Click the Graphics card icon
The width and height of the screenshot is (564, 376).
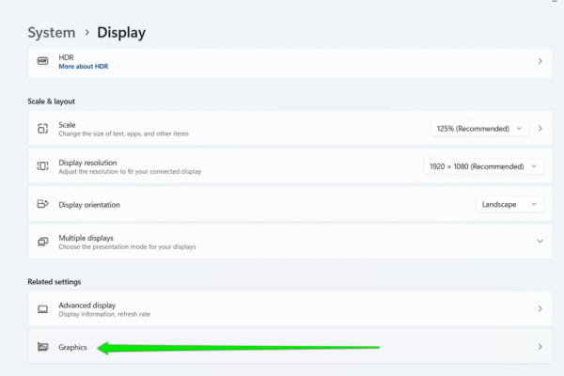point(42,347)
